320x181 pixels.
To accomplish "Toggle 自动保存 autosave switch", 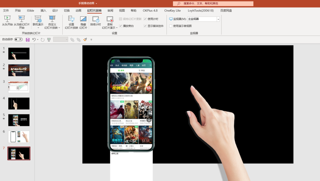I will 18,40.
